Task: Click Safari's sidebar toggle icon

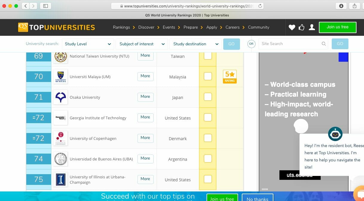Action: 45,6
